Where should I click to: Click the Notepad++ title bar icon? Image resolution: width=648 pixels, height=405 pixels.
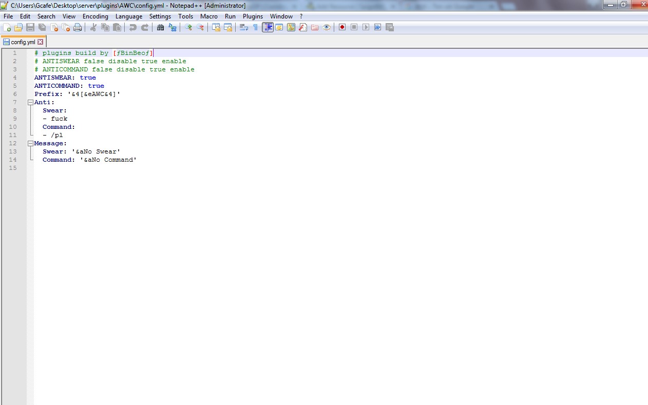point(5,5)
